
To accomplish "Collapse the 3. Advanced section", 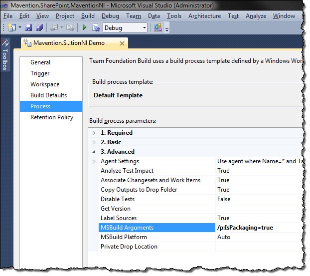I will [x=94, y=152].
